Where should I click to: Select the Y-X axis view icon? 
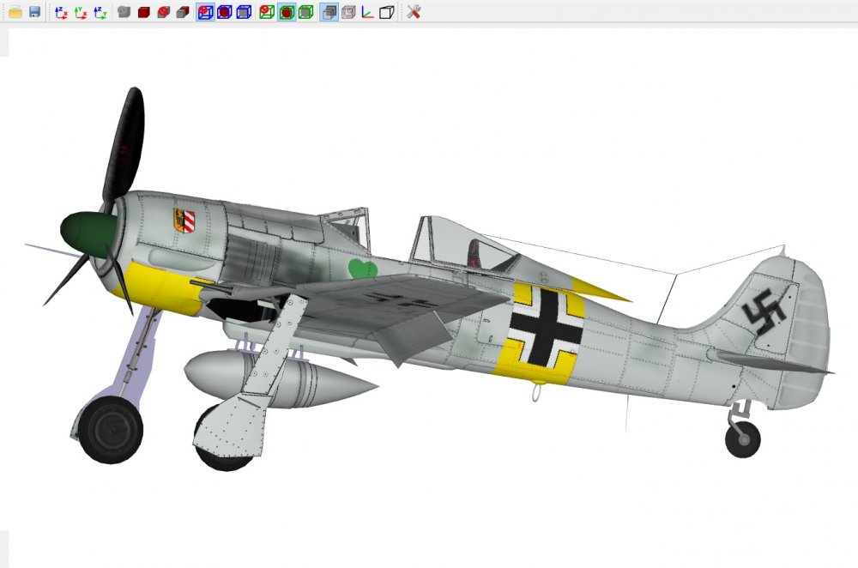point(81,12)
